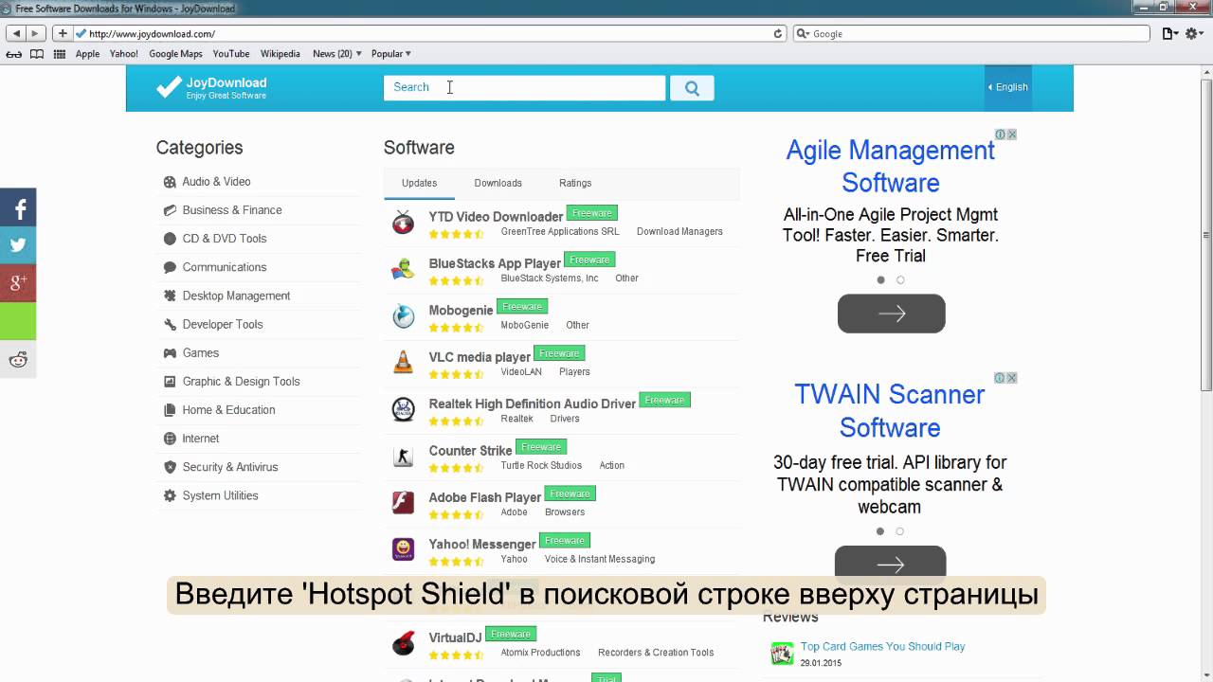The height and width of the screenshot is (682, 1213).
Task: Open System Utilities category
Action: coord(220,495)
